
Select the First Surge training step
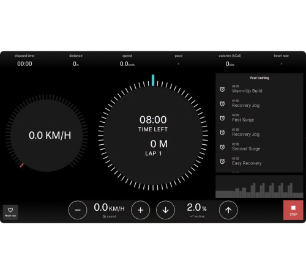point(259,118)
